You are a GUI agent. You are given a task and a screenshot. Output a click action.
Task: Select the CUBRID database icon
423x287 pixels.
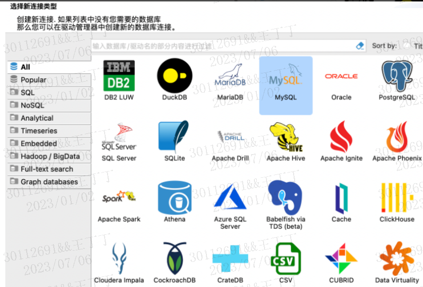341,258
